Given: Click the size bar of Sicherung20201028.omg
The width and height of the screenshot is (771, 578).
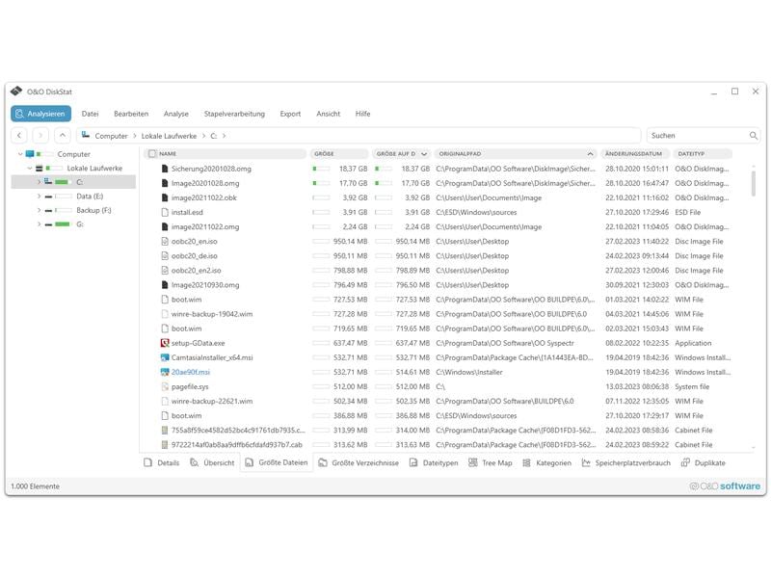Looking at the screenshot, I should (x=321, y=169).
